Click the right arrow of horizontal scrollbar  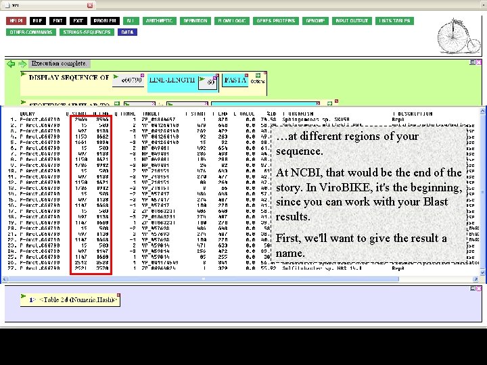[476, 279]
